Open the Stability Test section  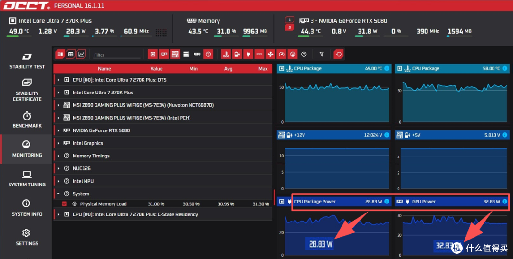coord(27,61)
